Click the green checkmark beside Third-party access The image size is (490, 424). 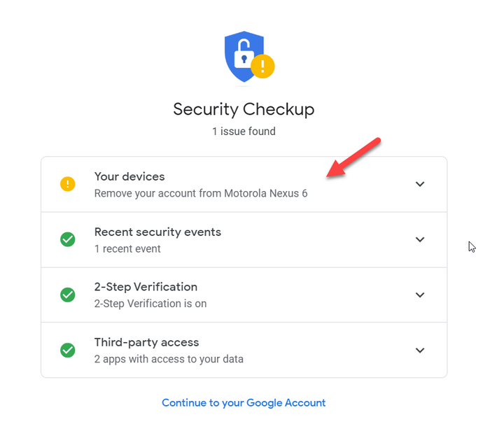(x=67, y=350)
